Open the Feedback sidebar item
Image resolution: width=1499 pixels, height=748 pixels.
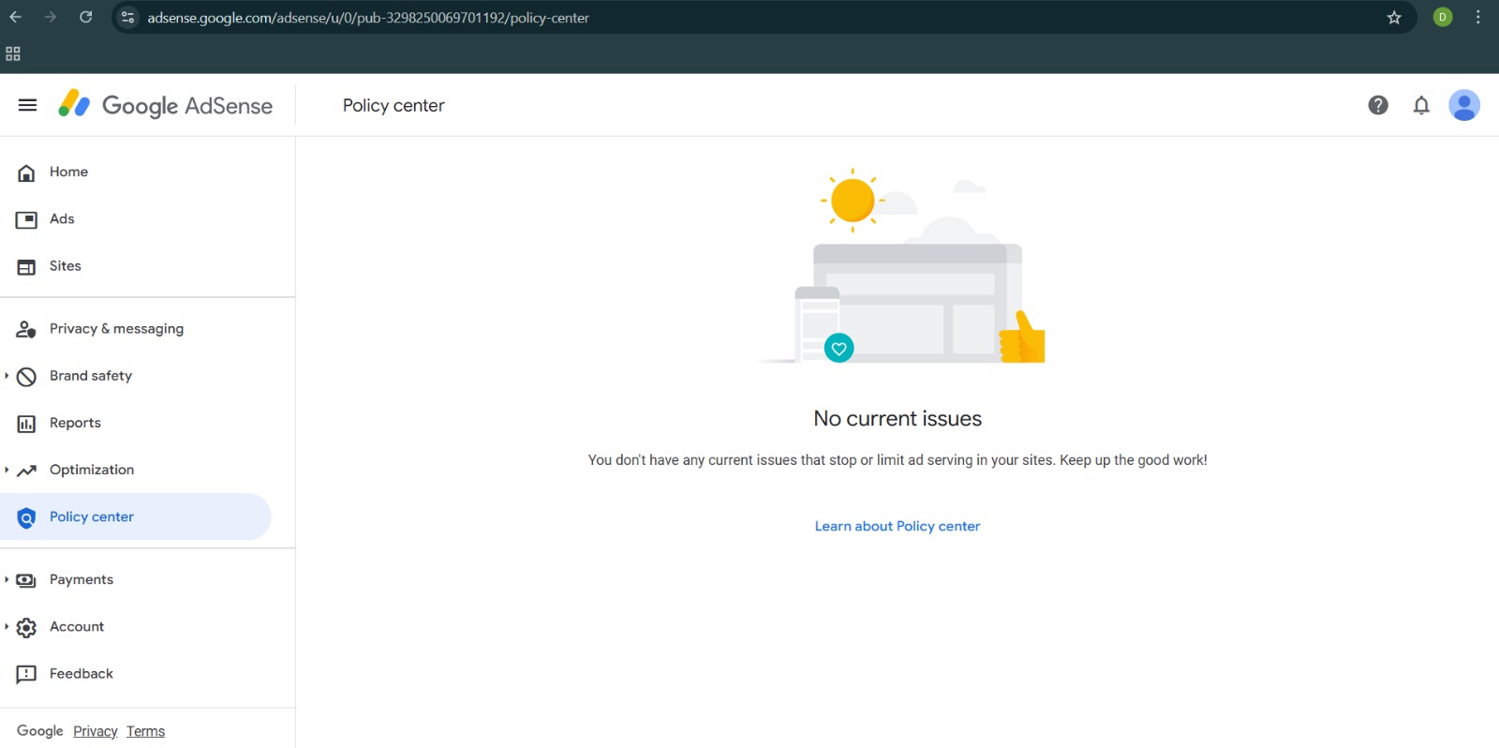(136, 674)
